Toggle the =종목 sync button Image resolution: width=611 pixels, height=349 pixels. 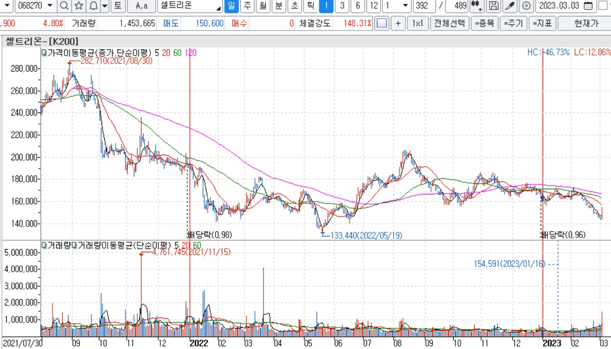[484, 23]
